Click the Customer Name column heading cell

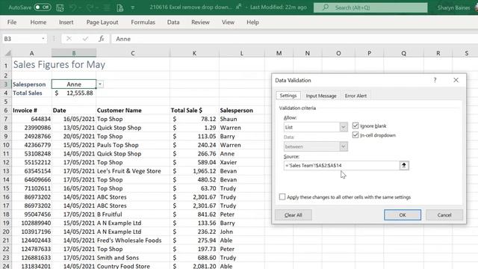pyautogui.click(x=133, y=111)
